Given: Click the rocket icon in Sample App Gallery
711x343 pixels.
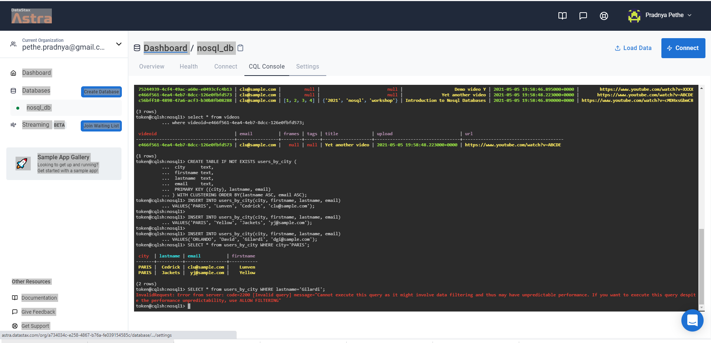Looking at the screenshot, I should pyautogui.click(x=23, y=163).
